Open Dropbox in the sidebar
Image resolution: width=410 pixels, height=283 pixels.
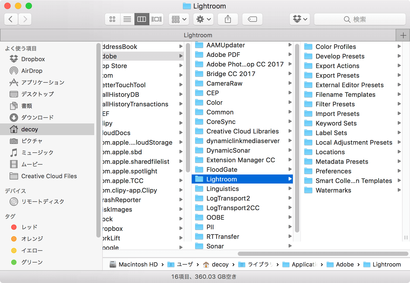pos(33,59)
